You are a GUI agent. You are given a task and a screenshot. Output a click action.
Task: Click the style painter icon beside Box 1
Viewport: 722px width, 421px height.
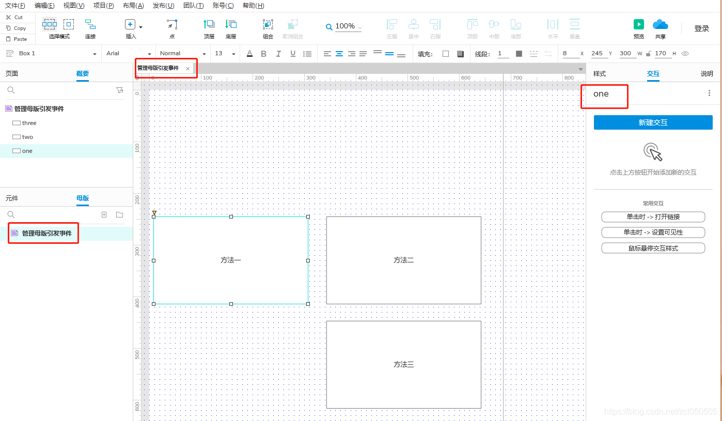9,53
